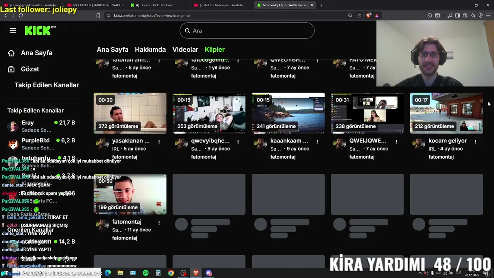The width and height of the screenshot is (494, 278).
Task: Click avatar beside 'QWEIJQWE' clip
Action: click(340, 143)
